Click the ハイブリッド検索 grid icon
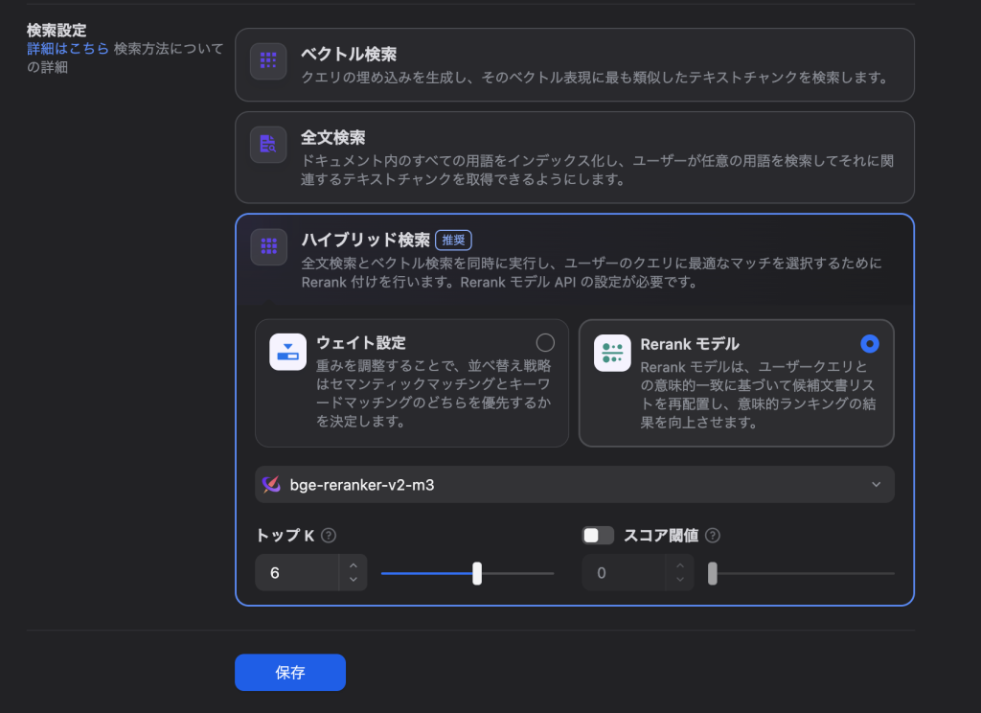Screen dimensions: 981x713 268,247
